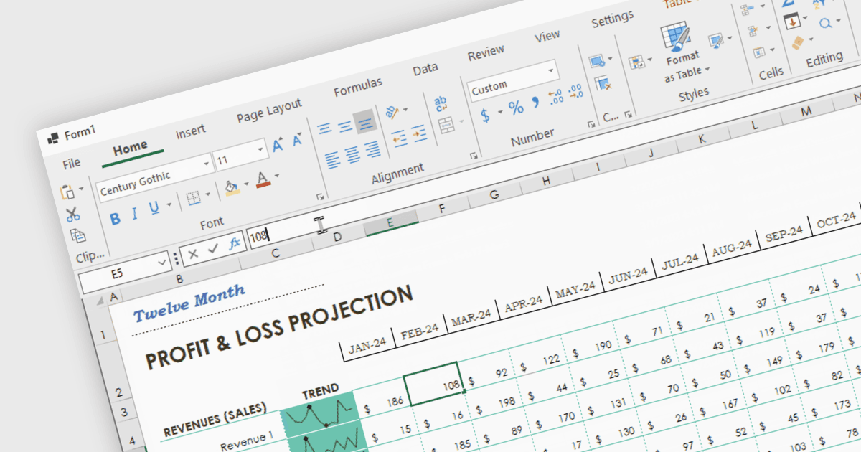This screenshot has width=861, height=452.
Task: Click the Copy icon in Clipboard group
Action: coord(77,235)
